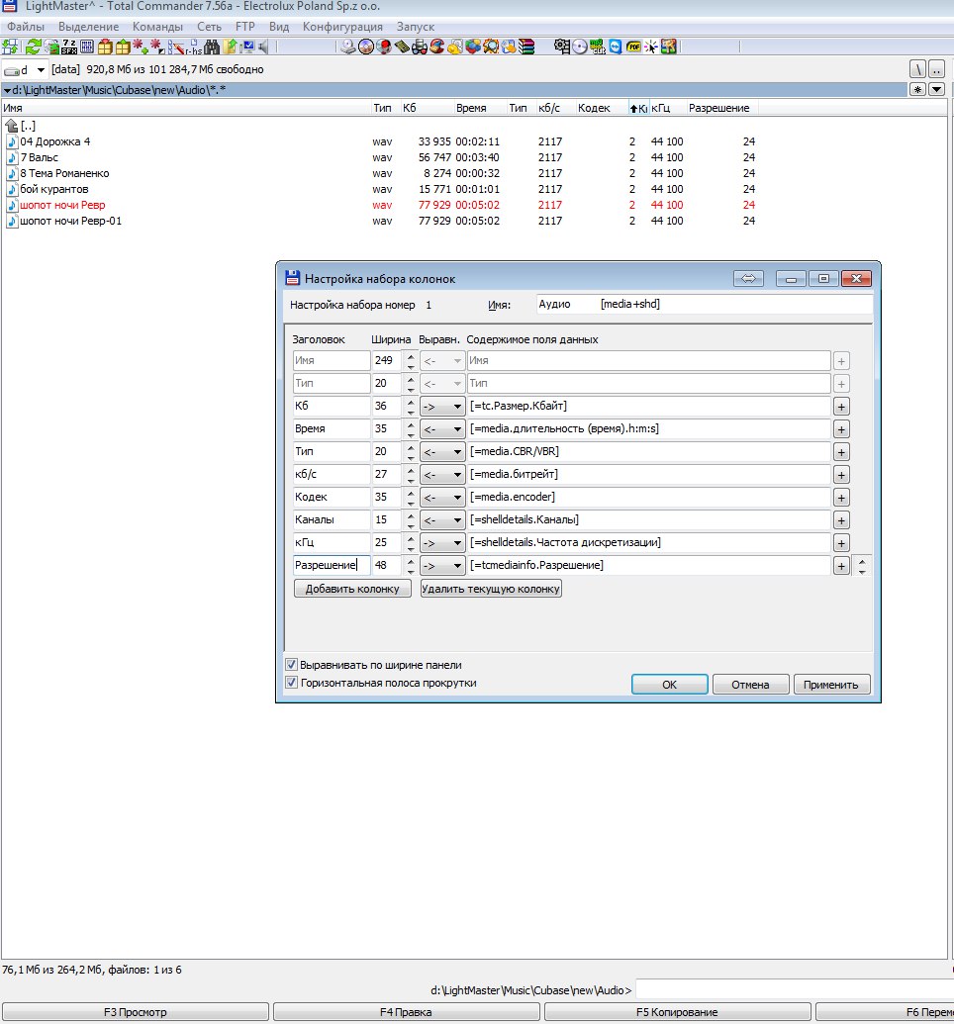Open the Файлы menu
The height and width of the screenshot is (1024, 954).
click(x=26, y=27)
